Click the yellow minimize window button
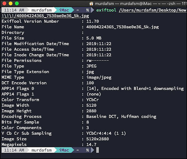 pos(11,3)
